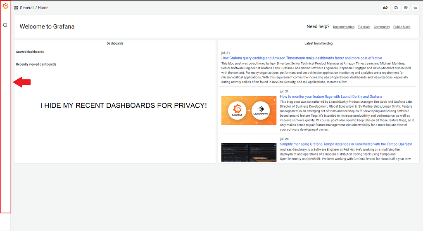Screen dimensions: 423x231
Task: Select General in the breadcrumb
Action: (27, 8)
